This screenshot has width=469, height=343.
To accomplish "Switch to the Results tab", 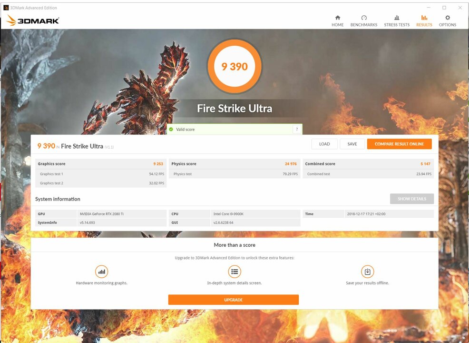I will click(424, 21).
